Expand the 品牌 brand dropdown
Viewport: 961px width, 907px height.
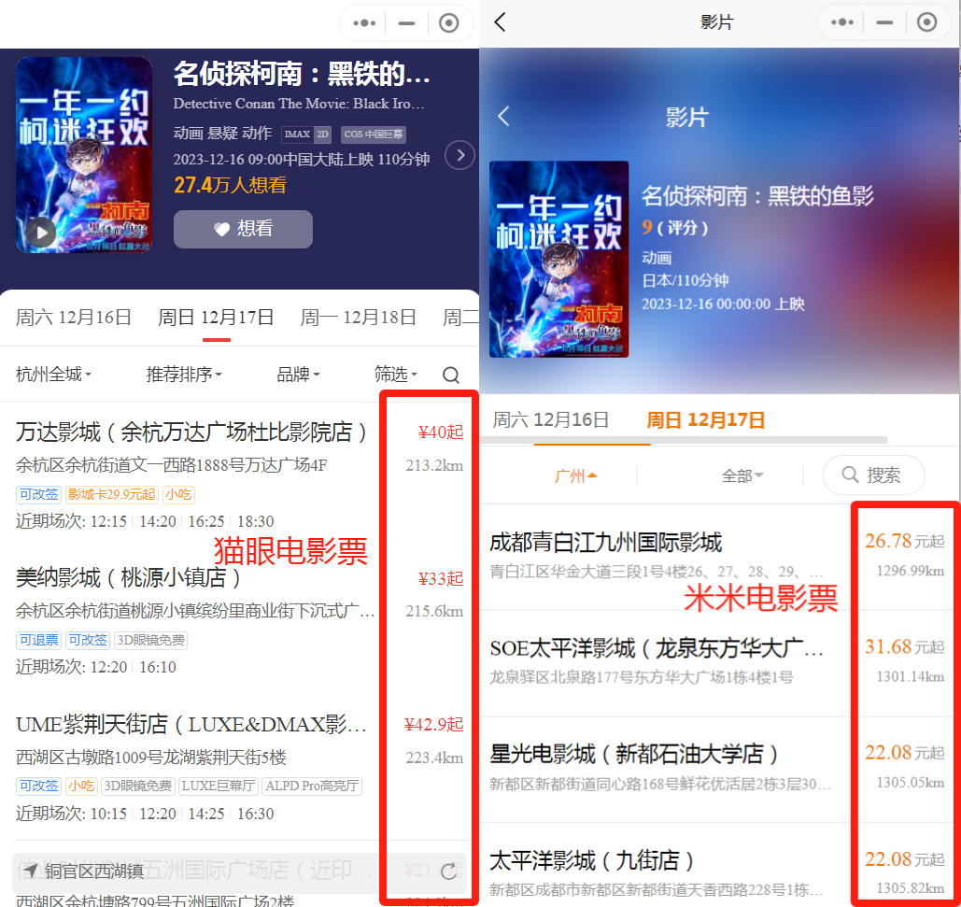pyautogui.click(x=299, y=374)
